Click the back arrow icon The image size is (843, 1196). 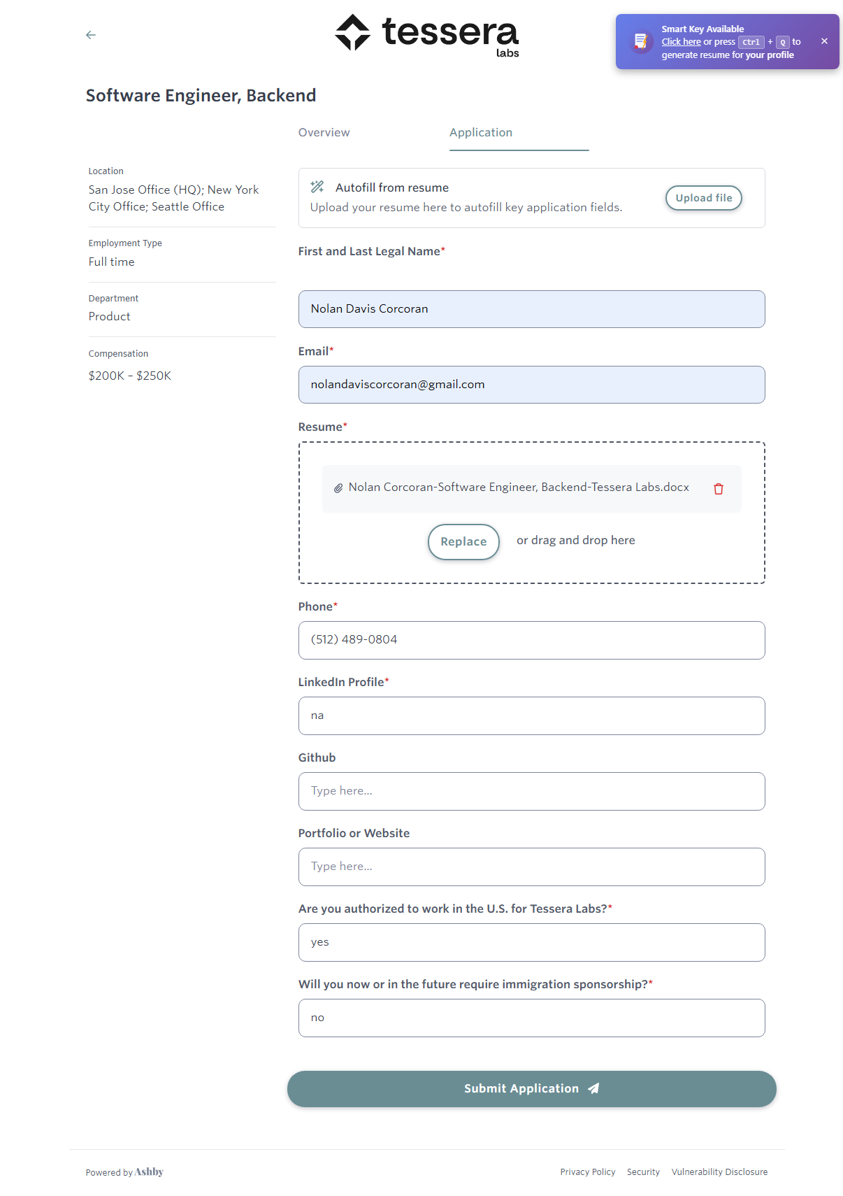coord(91,35)
